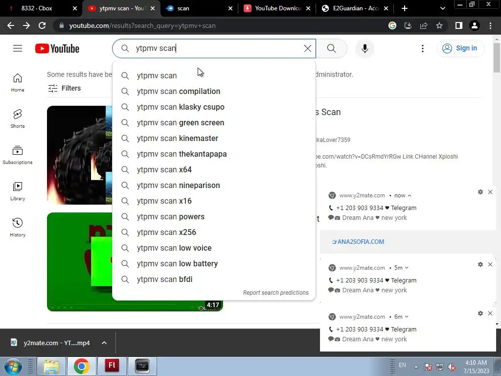Switch to the scan tab
This screenshot has height=376, width=501.
click(199, 8)
